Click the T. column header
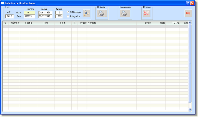This screenshot has height=117, width=198. point(74,23)
